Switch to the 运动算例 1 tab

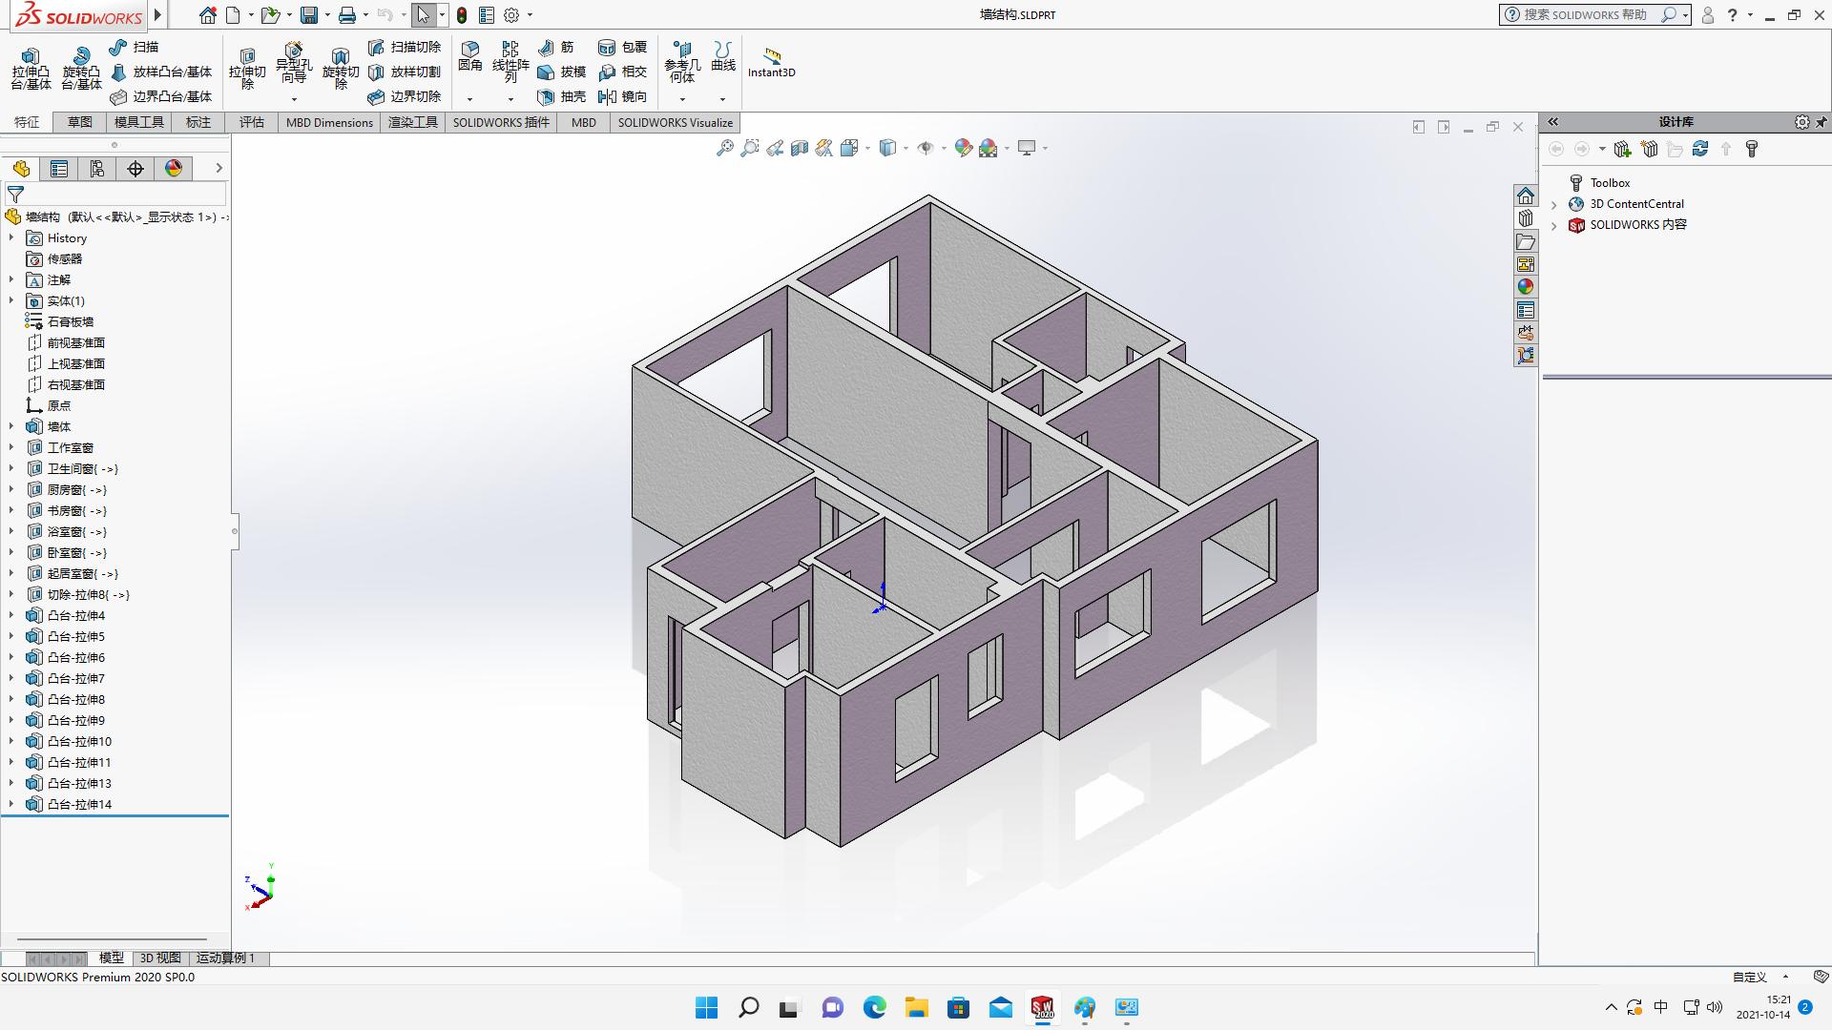pos(225,958)
